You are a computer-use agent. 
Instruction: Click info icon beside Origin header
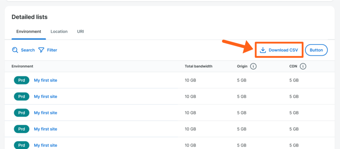tap(253, 66)
